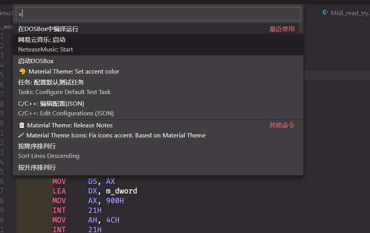370x233 pixels.
Task: Choose the 启动DOSBox command
Action: click(x=36, y=61)
